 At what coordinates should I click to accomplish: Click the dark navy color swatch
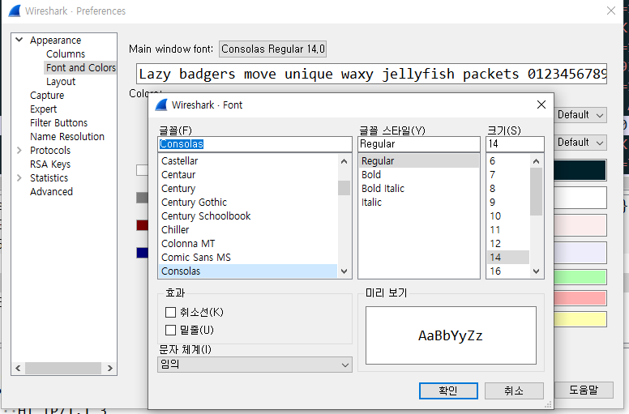click(x=580, y=170)
